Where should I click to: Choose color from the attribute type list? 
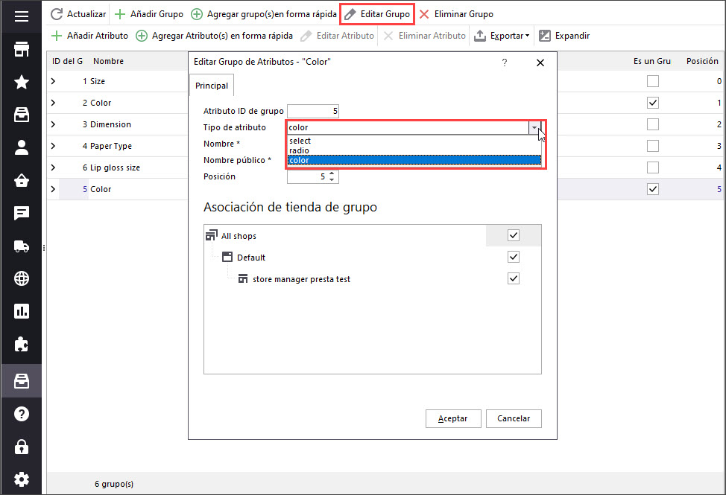point(414,160)
